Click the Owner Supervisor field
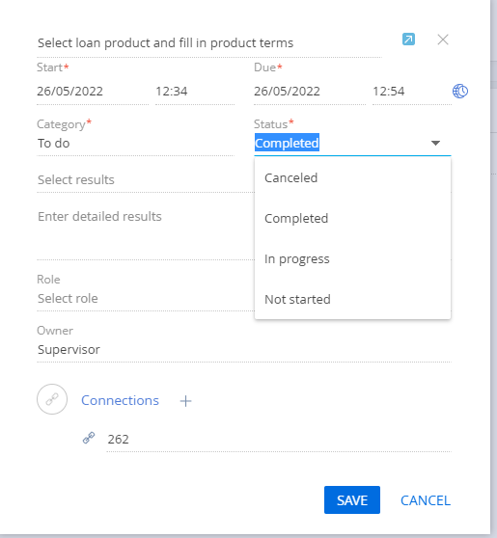 point(244,350)
